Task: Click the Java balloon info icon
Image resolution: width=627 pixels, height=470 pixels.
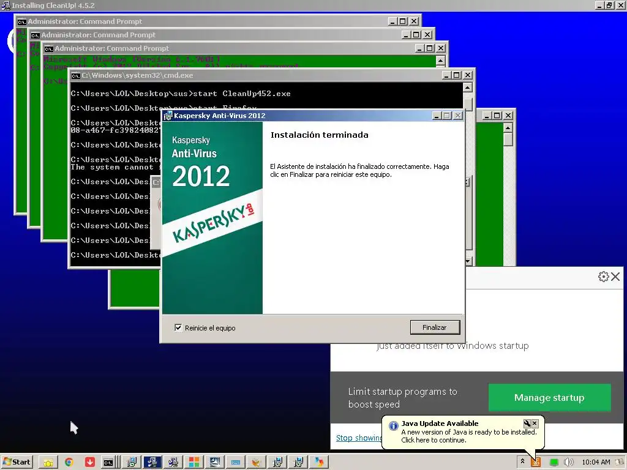Action: [x=394, y=426]
